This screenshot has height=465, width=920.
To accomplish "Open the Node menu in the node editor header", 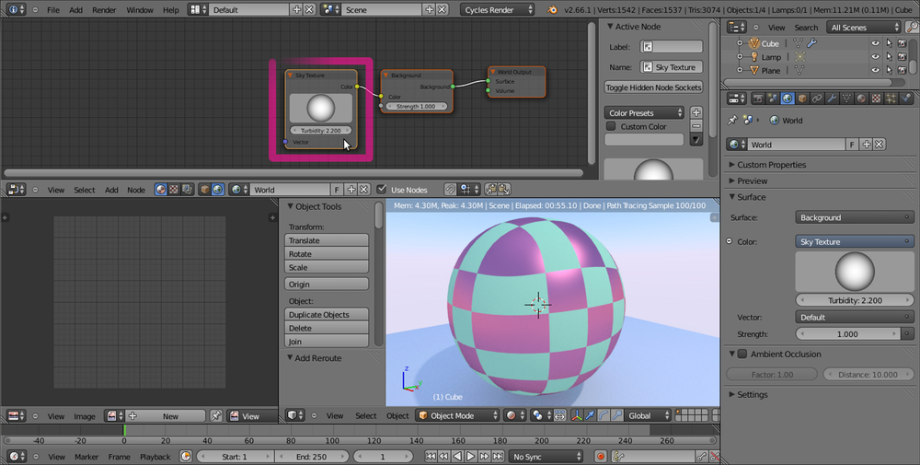I will pos(135,190).
